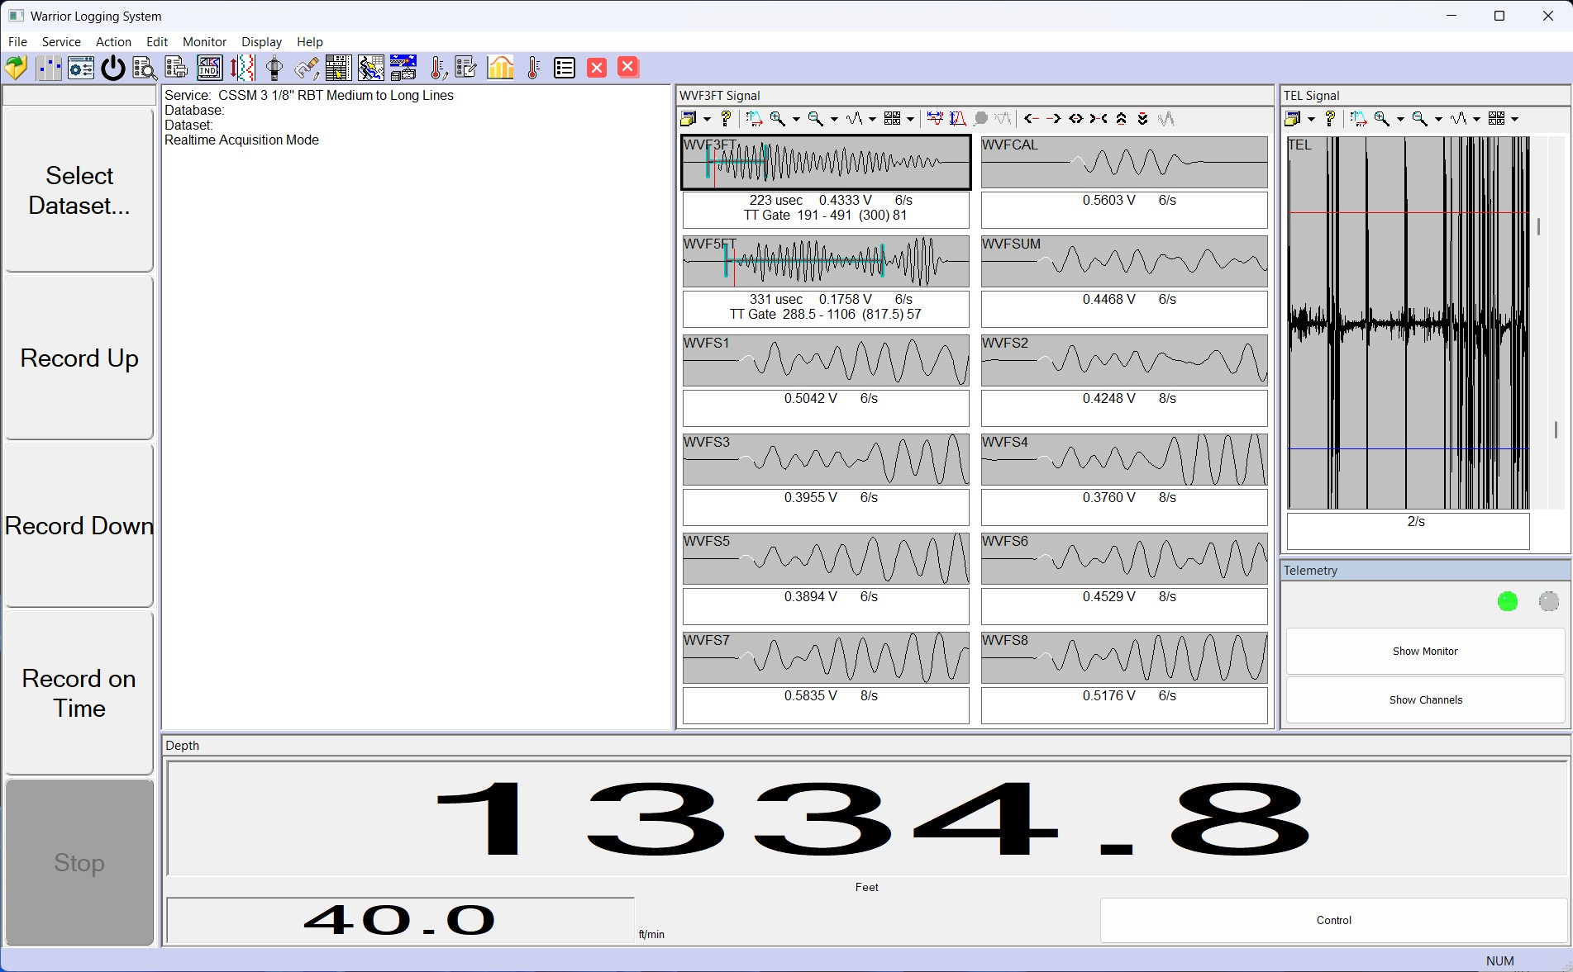Click the printer checklist icon in main toolbar
Image resolution: width=1573 pixels, height=972 pixels.
[176, 68]
